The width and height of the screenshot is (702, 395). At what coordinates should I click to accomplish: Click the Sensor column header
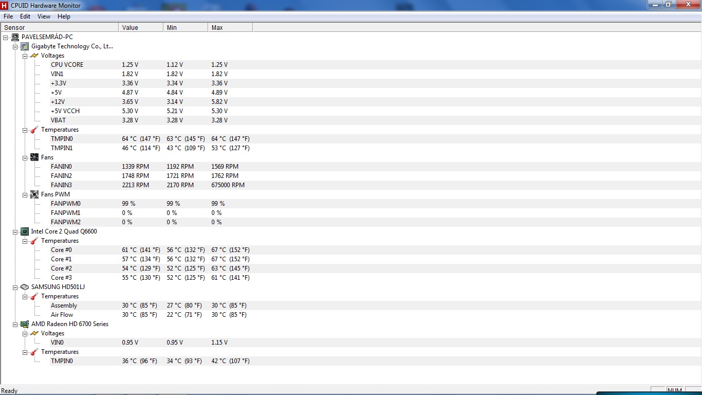pos(60,28)
